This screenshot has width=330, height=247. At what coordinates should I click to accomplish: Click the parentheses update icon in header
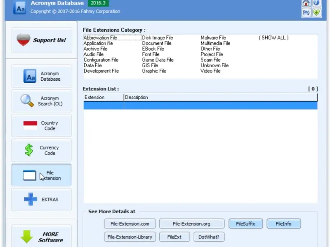tap(306, 13)
